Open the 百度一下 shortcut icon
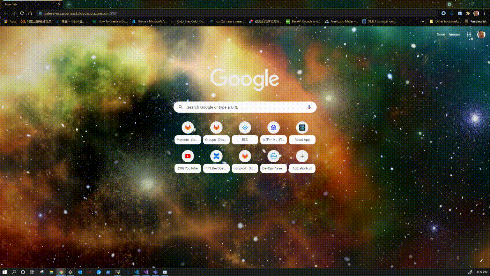Screen dimensions: 490x276 point(273,127)
